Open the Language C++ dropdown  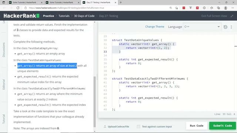click(202, 27)
